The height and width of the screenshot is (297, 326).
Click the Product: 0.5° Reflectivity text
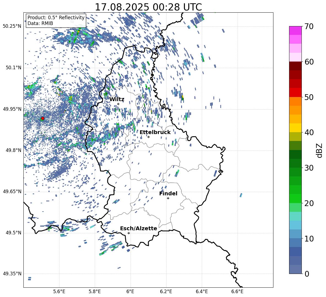[56, 17]
